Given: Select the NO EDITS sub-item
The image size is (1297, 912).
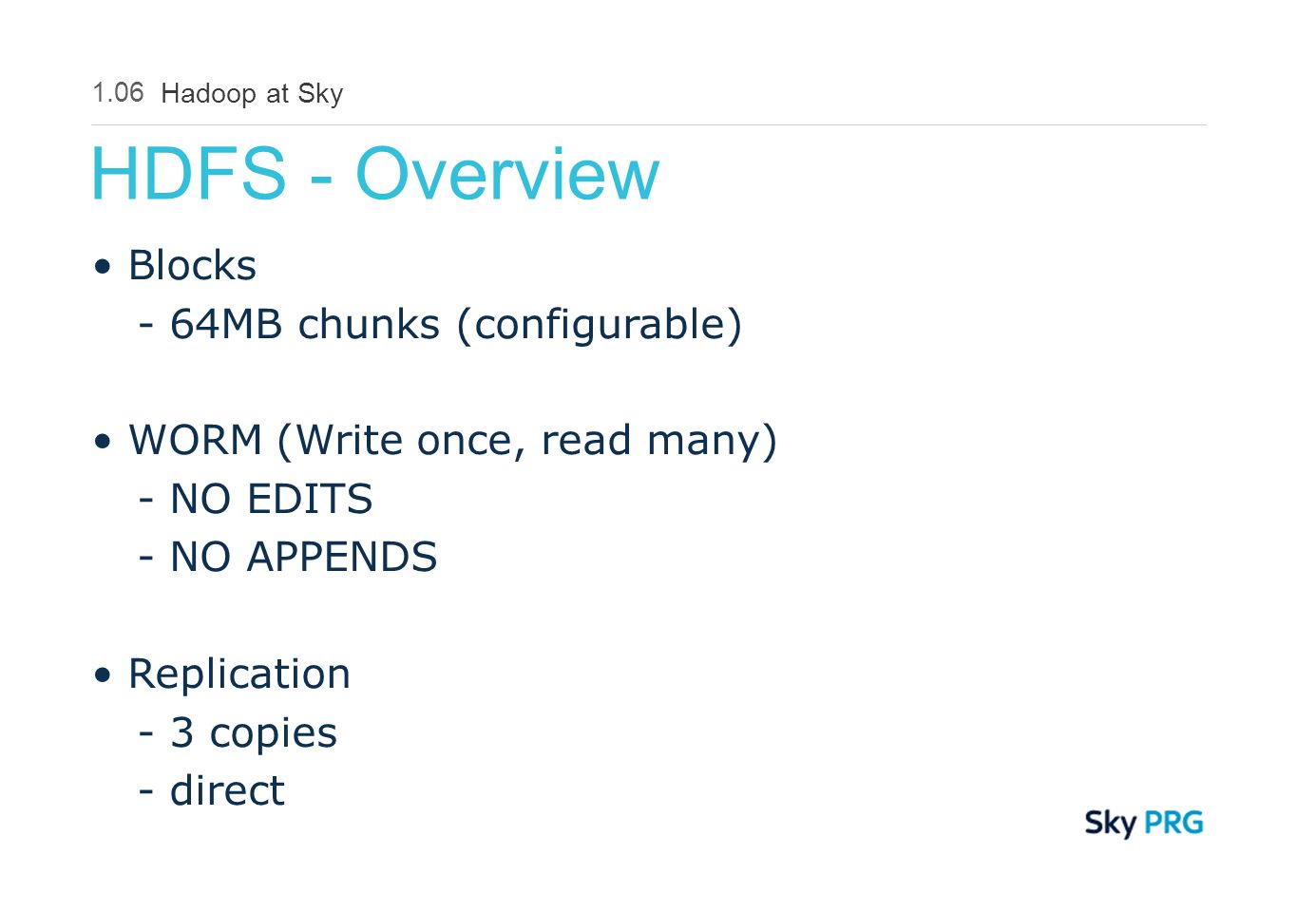Looking at the screenshot, I should pyautogui.click(x=256, y=499).
